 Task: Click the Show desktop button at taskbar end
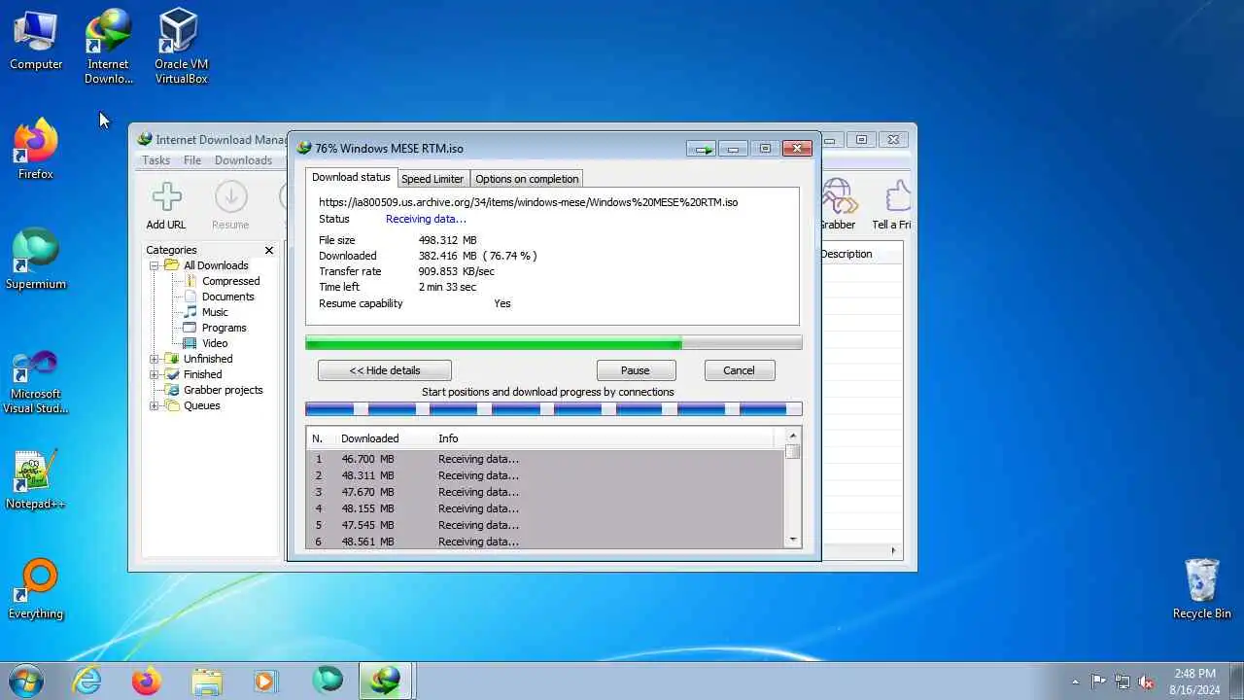pos(1236,681)
